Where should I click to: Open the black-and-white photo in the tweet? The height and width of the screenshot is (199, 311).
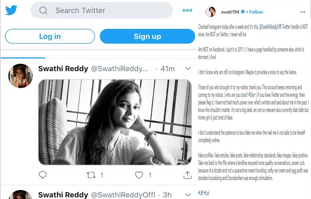point(115,122)
